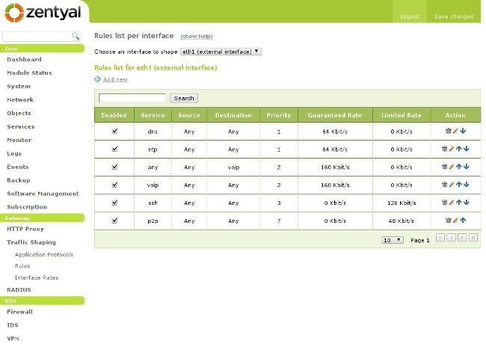Go to the last page of rules
The width and height of the screenshot is (486, 350).
coord(473,238)
